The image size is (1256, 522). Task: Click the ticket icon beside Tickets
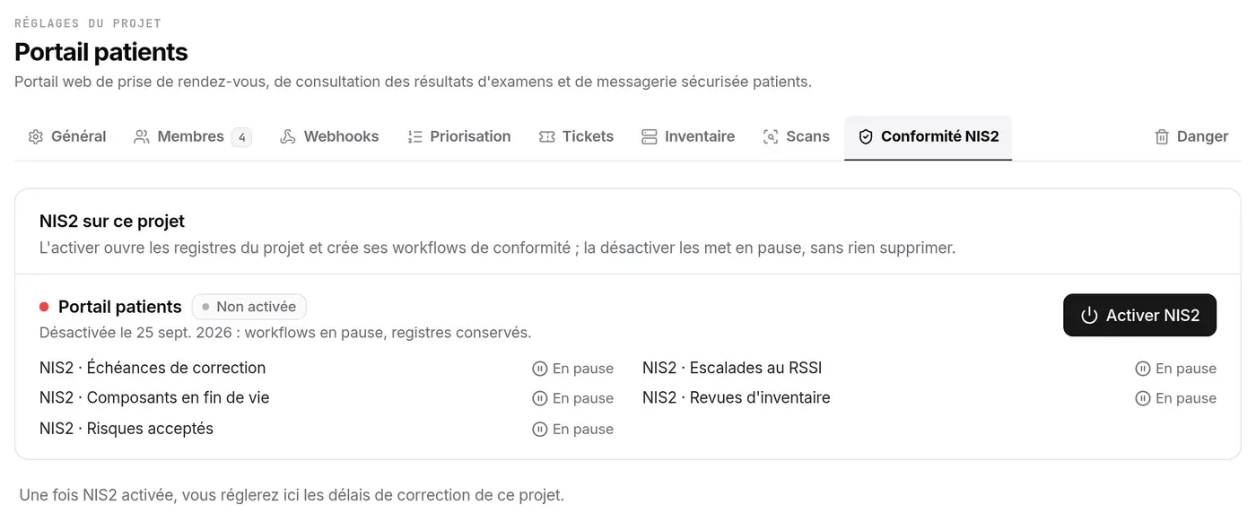pyautogui.click(x=547, y=137)
